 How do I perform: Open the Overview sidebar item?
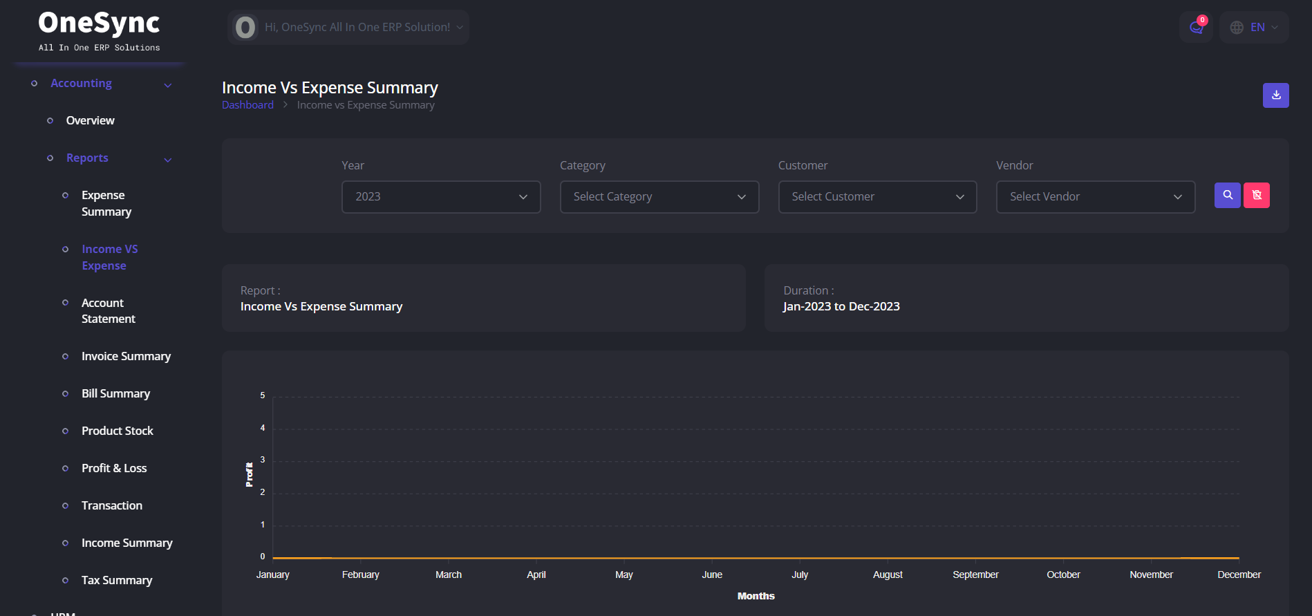[x=90, y=121]
